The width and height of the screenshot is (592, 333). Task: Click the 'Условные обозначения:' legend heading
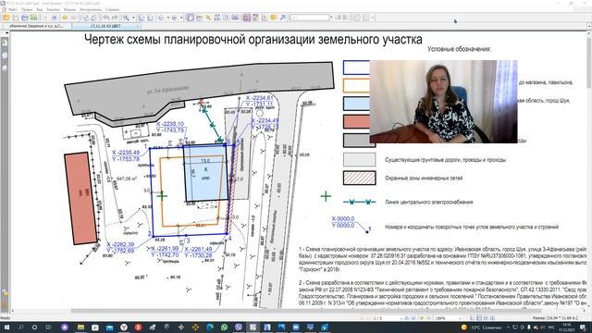coord(459,49)
